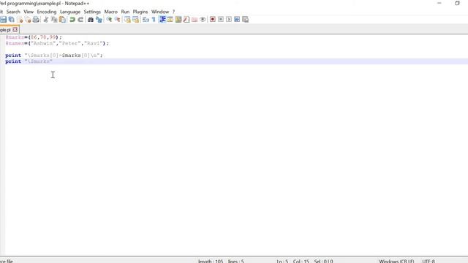Click the Paste clipboard icon
The image size is (468, 263).
pyautogui.click(x=62, y=20)
